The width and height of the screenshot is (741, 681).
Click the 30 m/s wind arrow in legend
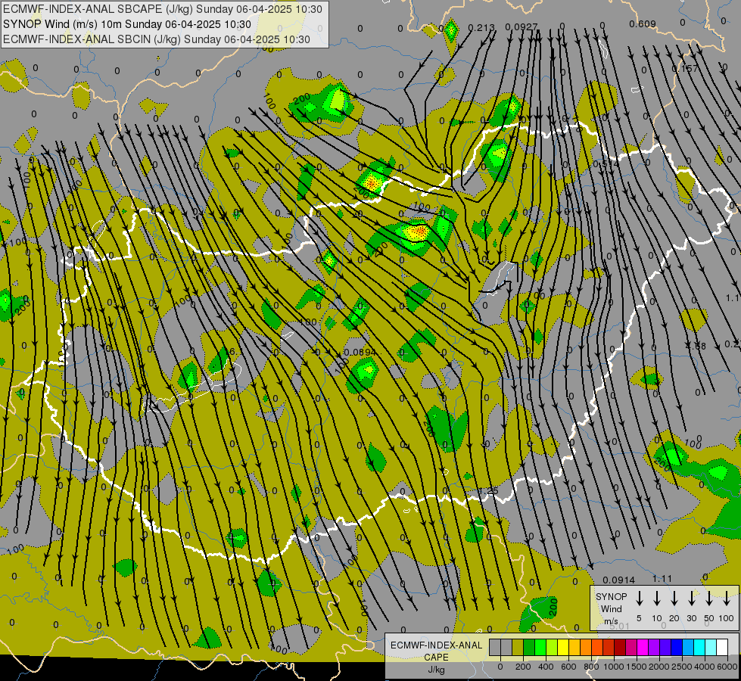(691, 599)
